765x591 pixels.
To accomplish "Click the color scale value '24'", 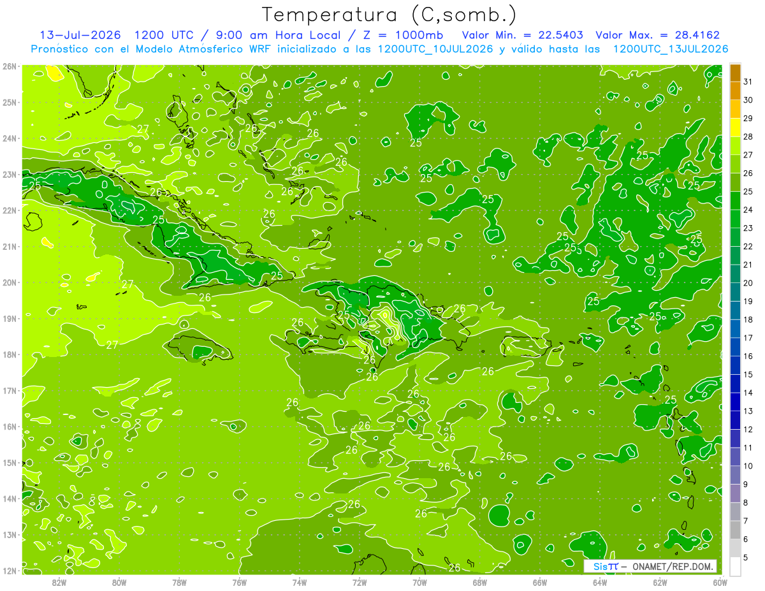I will click(x=748, y=210).
